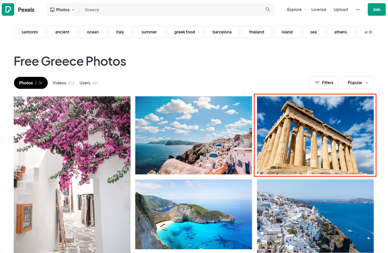Show more tags with the right arrow
The width and height of the screenshot is (388, 253).
coord(370,32)
